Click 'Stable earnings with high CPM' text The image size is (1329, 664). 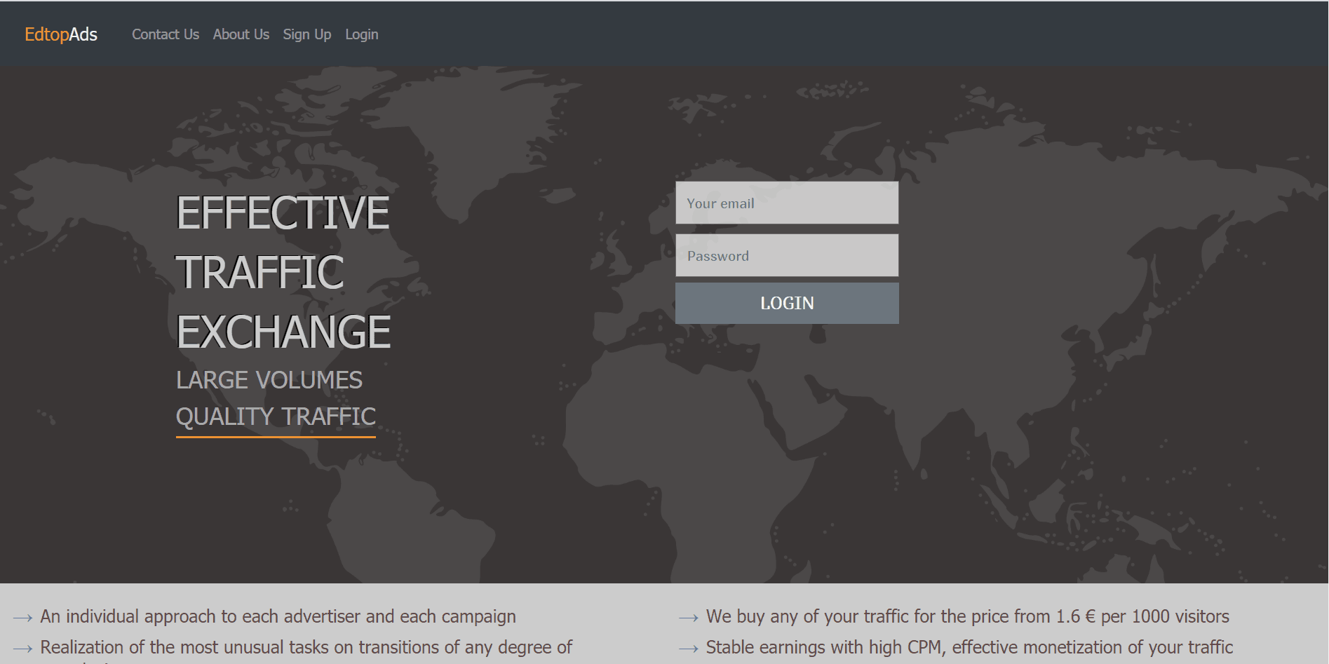click(x=969, y=647)
